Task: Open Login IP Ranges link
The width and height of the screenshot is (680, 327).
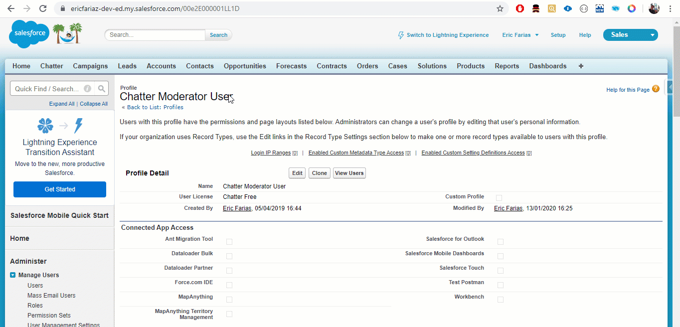Action: coord(271,153)
